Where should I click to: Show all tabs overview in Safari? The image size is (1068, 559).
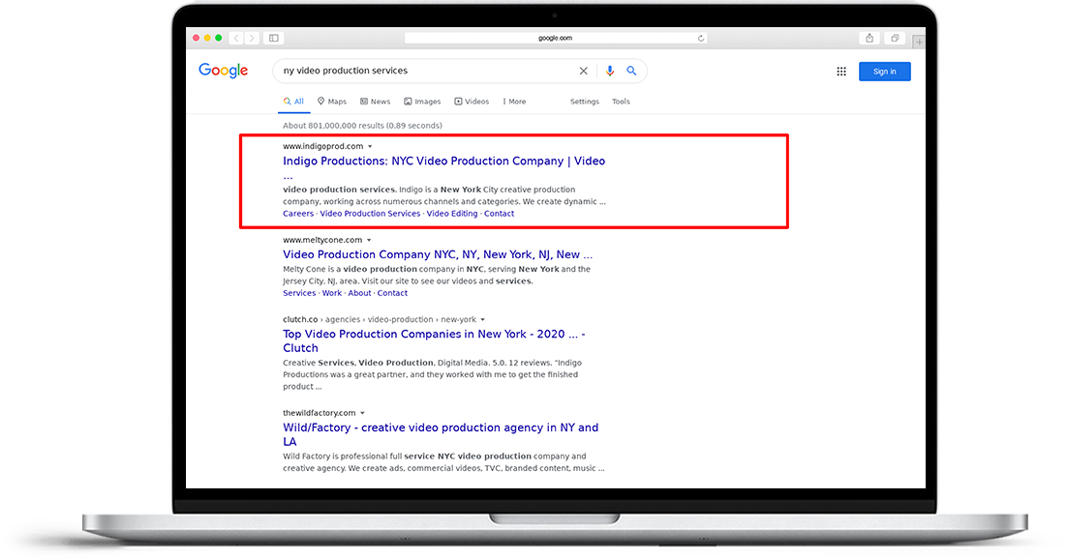[x=895, y=38]
